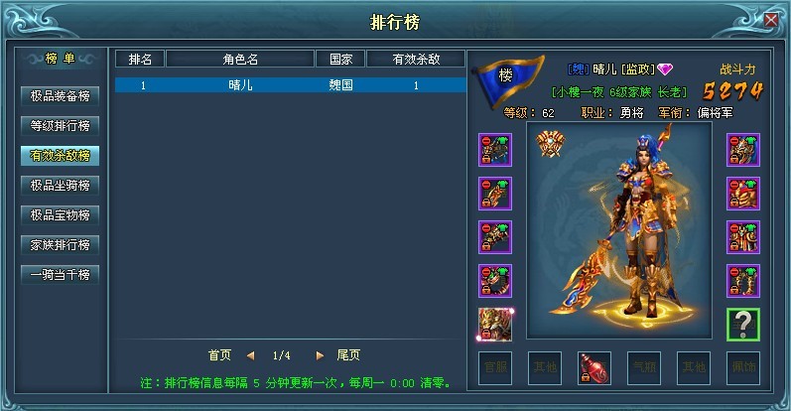Open the 家族排行榜 ranking
Viewport: 791px width, 411px height.
60,245
